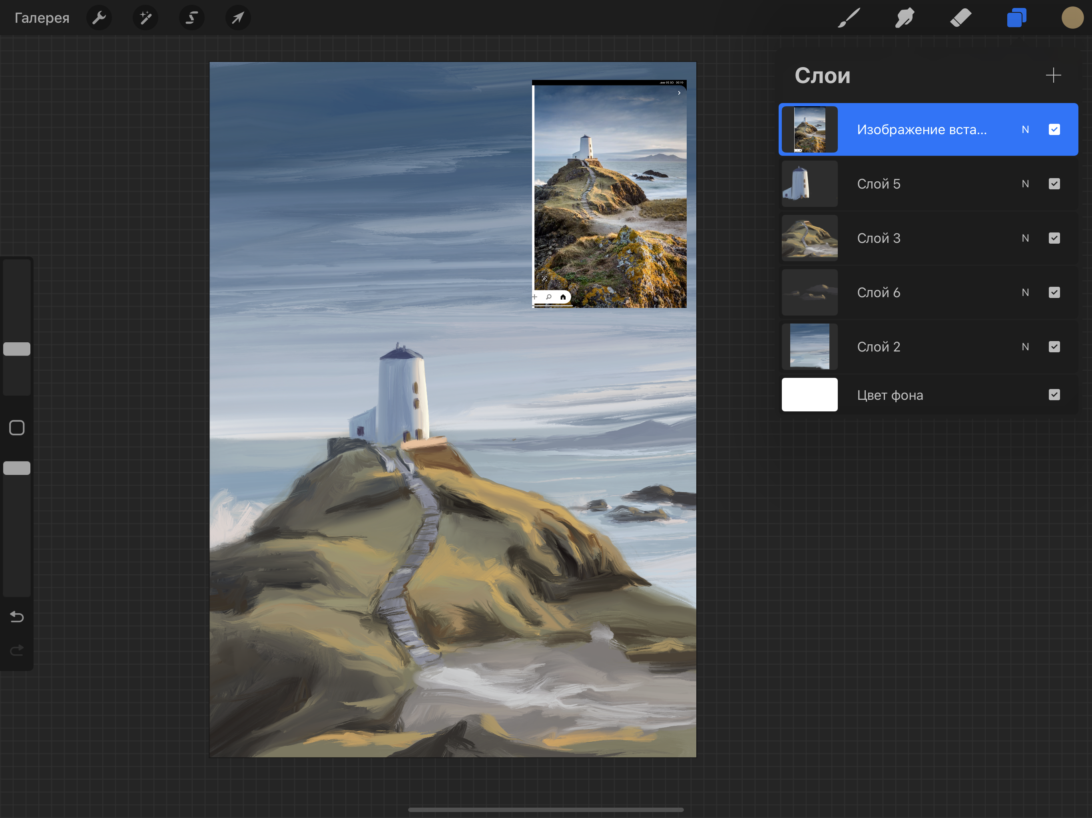This screenshot has height=818, width=1092.
Task: Close the Layers panel icon
Action: [x=1016, y=18]
